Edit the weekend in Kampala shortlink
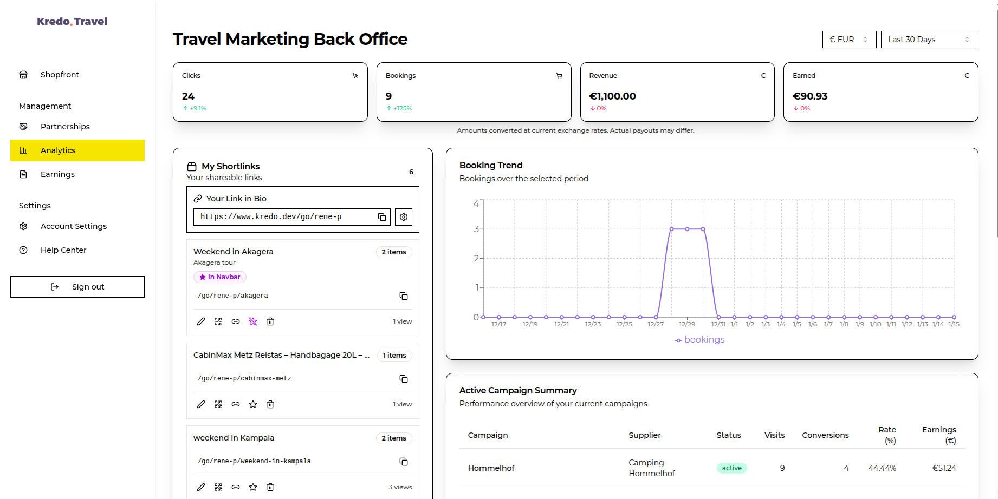 coord(201,487)
